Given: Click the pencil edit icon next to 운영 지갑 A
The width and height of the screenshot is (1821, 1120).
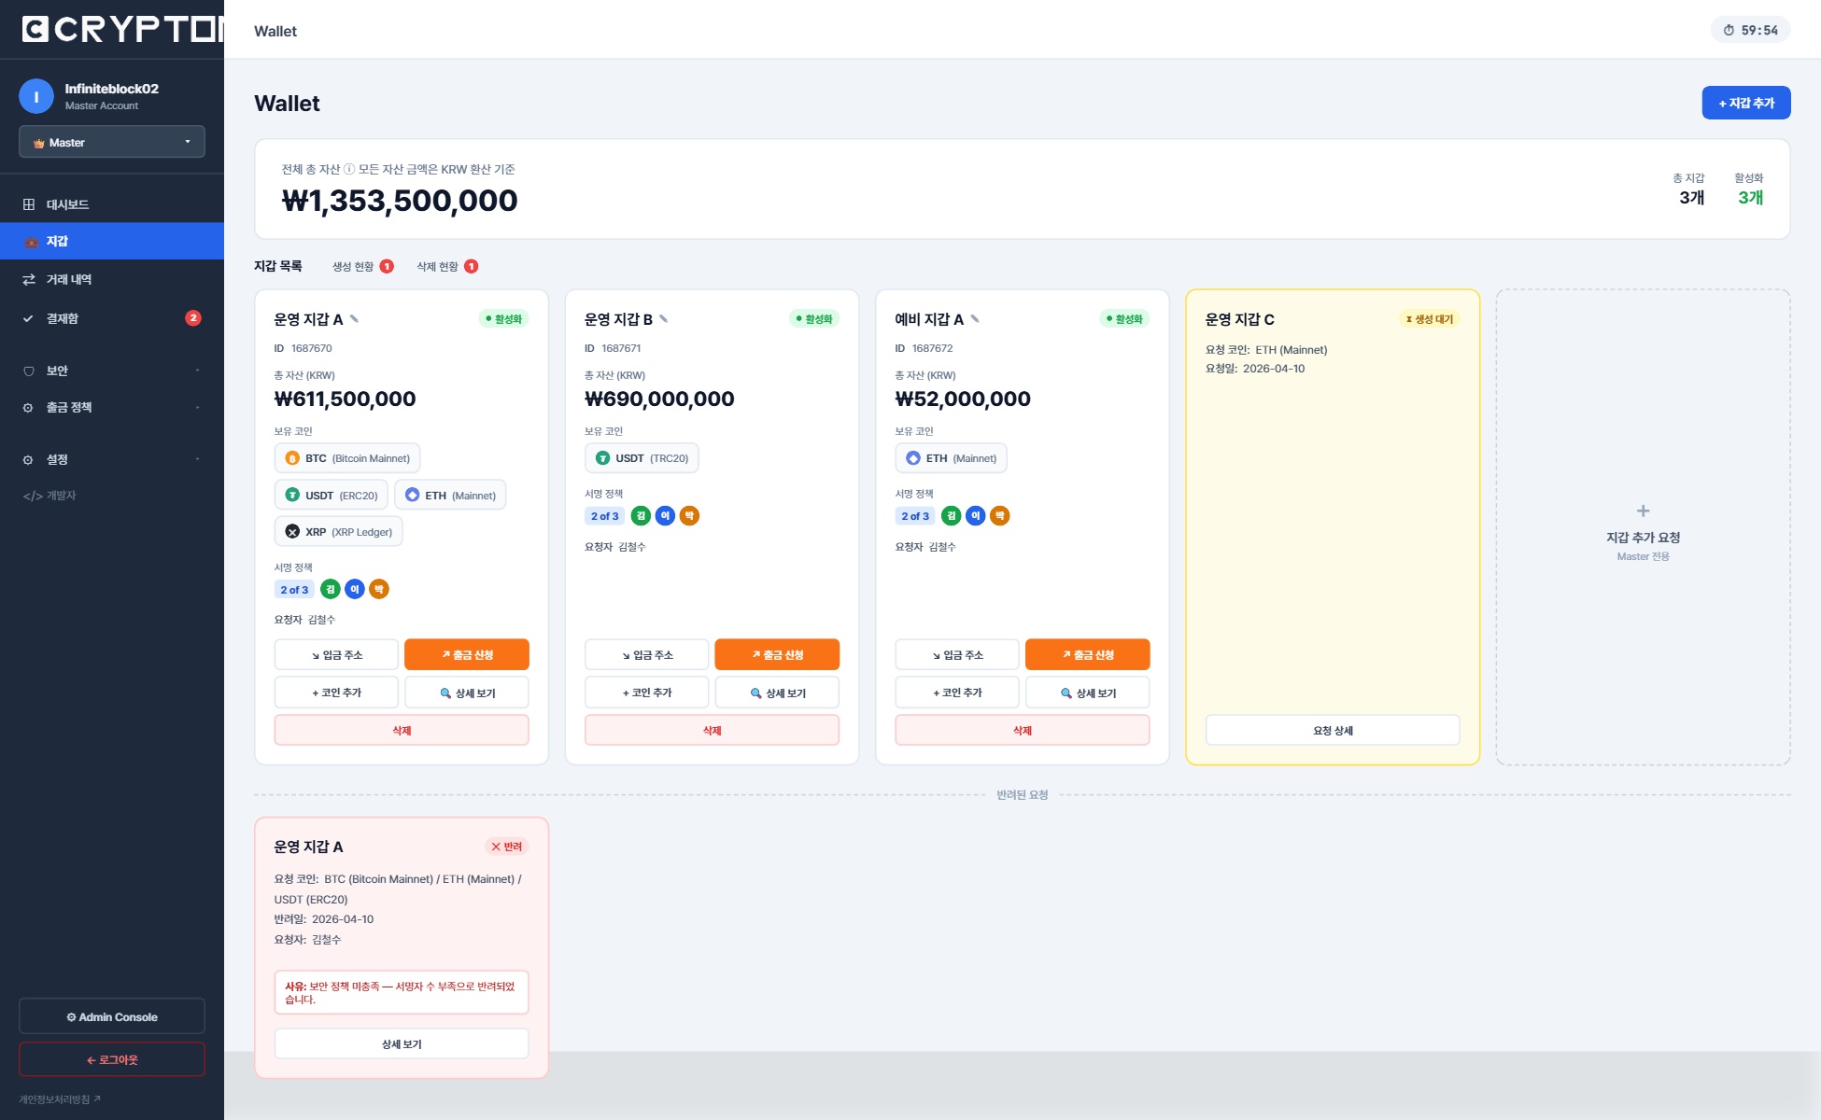Looking at the screenshot, I should pos(354,319).
